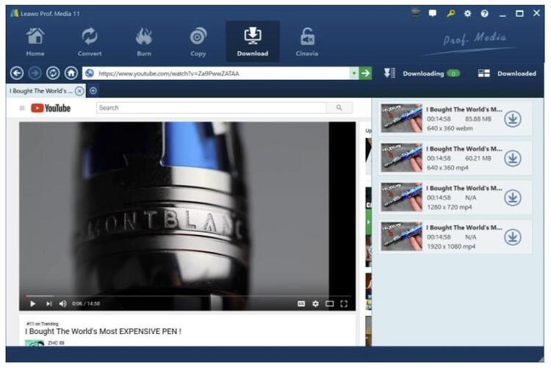
Task: Click the YouTube search box
Action: [211, 108]
